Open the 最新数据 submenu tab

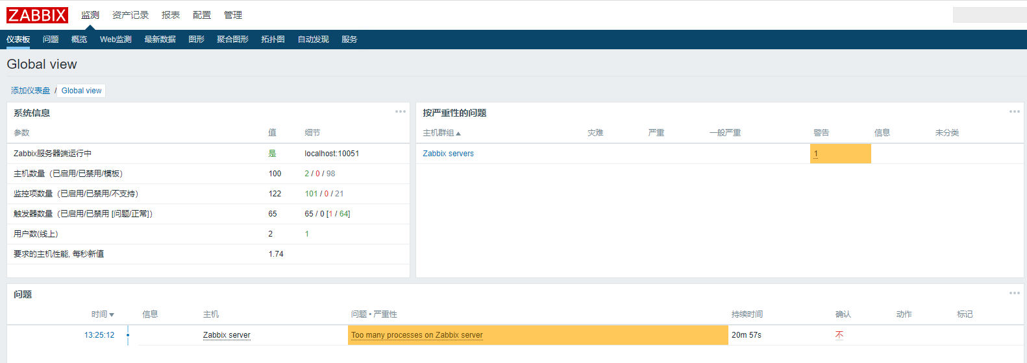pos(160,40)
